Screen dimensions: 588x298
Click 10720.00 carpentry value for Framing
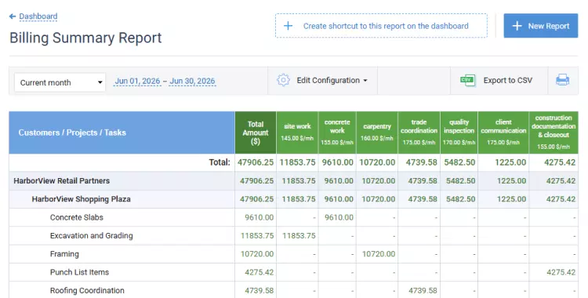[379, 254]
